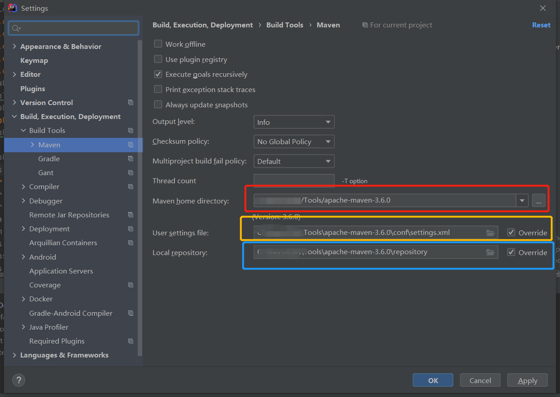Click project-level icon next to Arquillian Containers
Viewport: 560px width, 397px height.
click(x=130, y=243)
